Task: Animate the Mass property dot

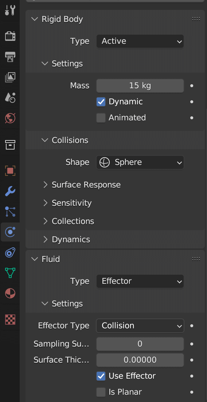Action: tap(192, 86)
